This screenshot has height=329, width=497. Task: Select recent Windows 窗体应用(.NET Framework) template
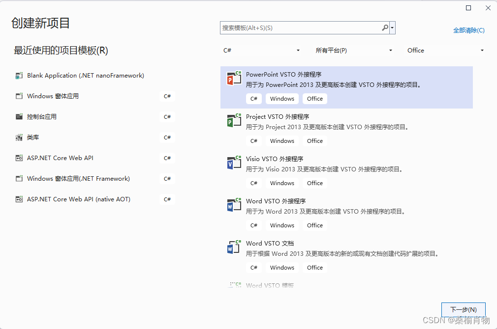[95, 178]
